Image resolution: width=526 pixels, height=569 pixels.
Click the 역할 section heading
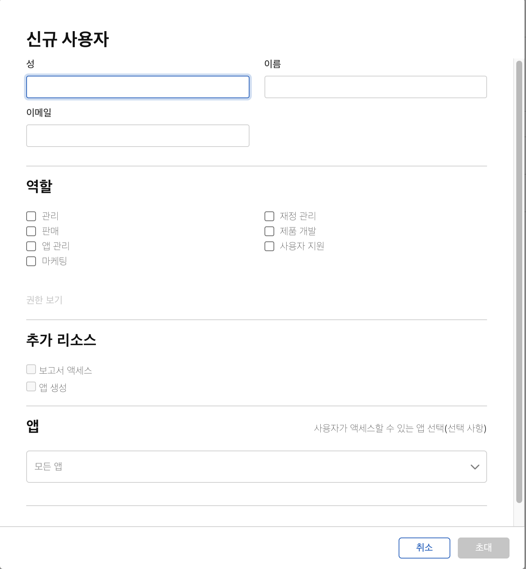coord(39,186)
